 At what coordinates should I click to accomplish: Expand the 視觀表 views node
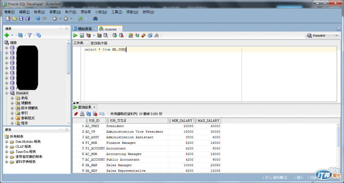click(12, 103)
